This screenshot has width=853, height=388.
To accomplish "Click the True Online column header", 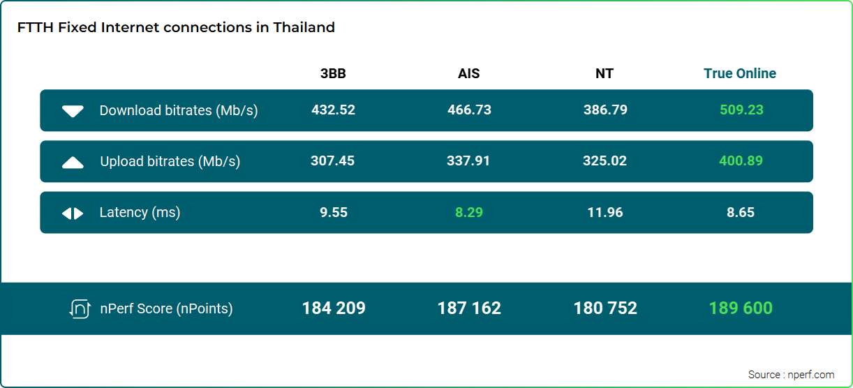I will click(x=740, y=74).
